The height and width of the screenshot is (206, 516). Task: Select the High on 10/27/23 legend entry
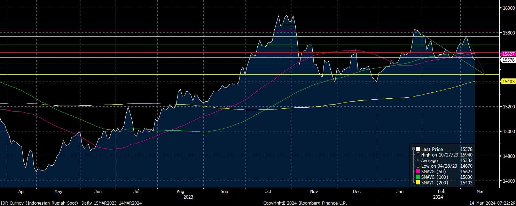coord(439,155)
